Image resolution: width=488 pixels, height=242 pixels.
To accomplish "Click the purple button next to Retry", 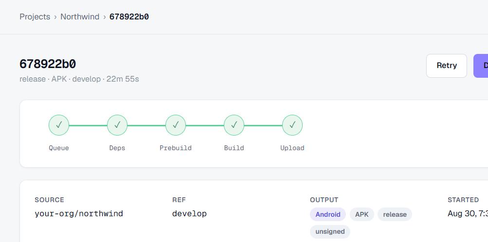I will pos(481,66).
